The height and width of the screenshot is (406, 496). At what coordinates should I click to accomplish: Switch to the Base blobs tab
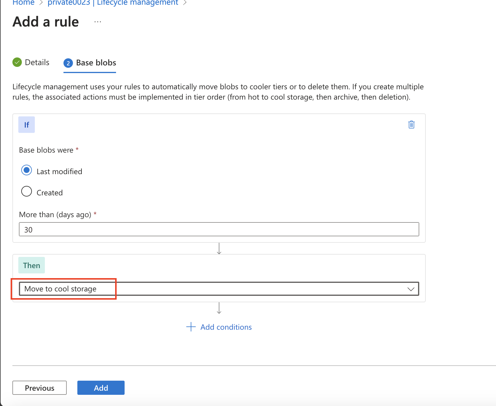click(90, 63)
